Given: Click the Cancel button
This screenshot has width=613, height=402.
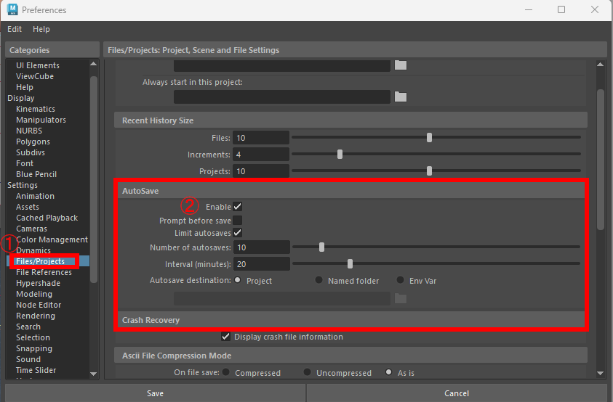Looking at the screenshot, I should tap(456, 393).
